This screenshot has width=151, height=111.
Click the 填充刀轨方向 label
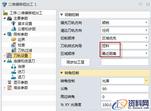(x=71, y=23)
